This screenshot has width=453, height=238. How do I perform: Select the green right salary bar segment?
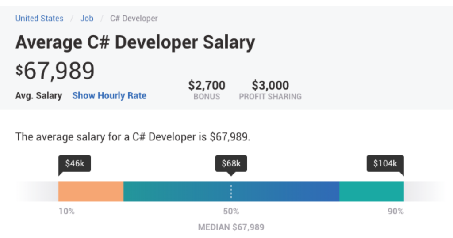(x=372, y=192)
